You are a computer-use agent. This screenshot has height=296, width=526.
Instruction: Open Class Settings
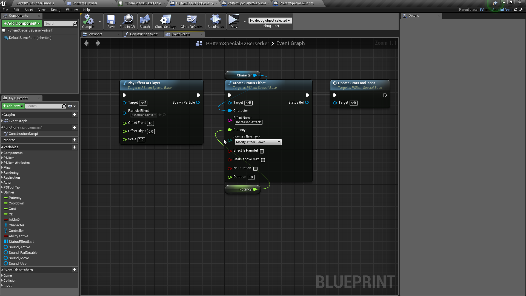165,21
